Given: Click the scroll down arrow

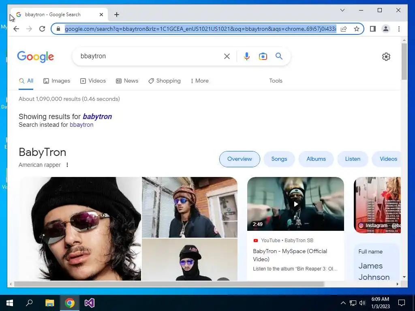Looking at the screenshot, I should (x=404, y=277).
